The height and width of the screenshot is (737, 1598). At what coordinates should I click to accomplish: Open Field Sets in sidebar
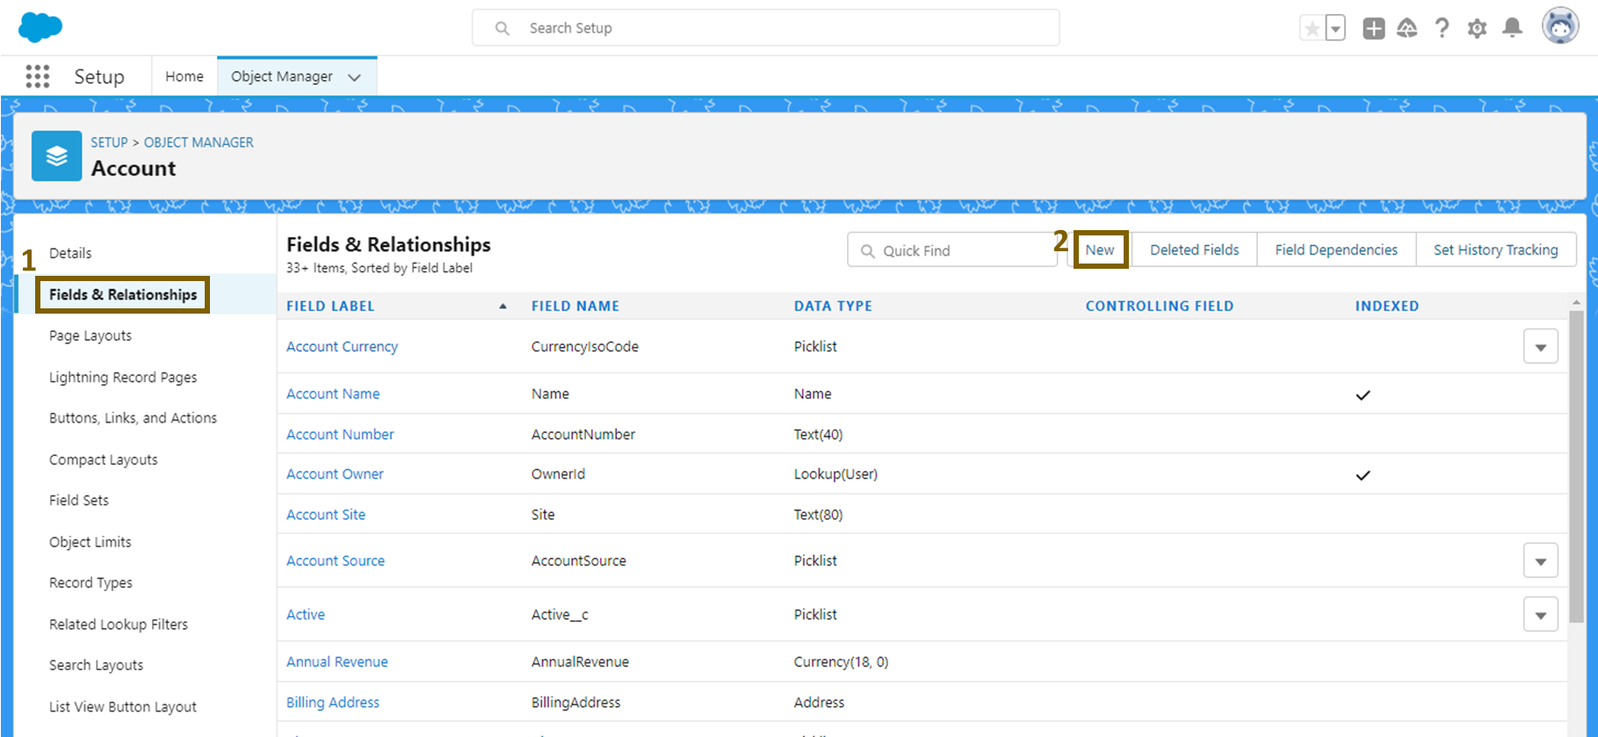click(79, 500)
